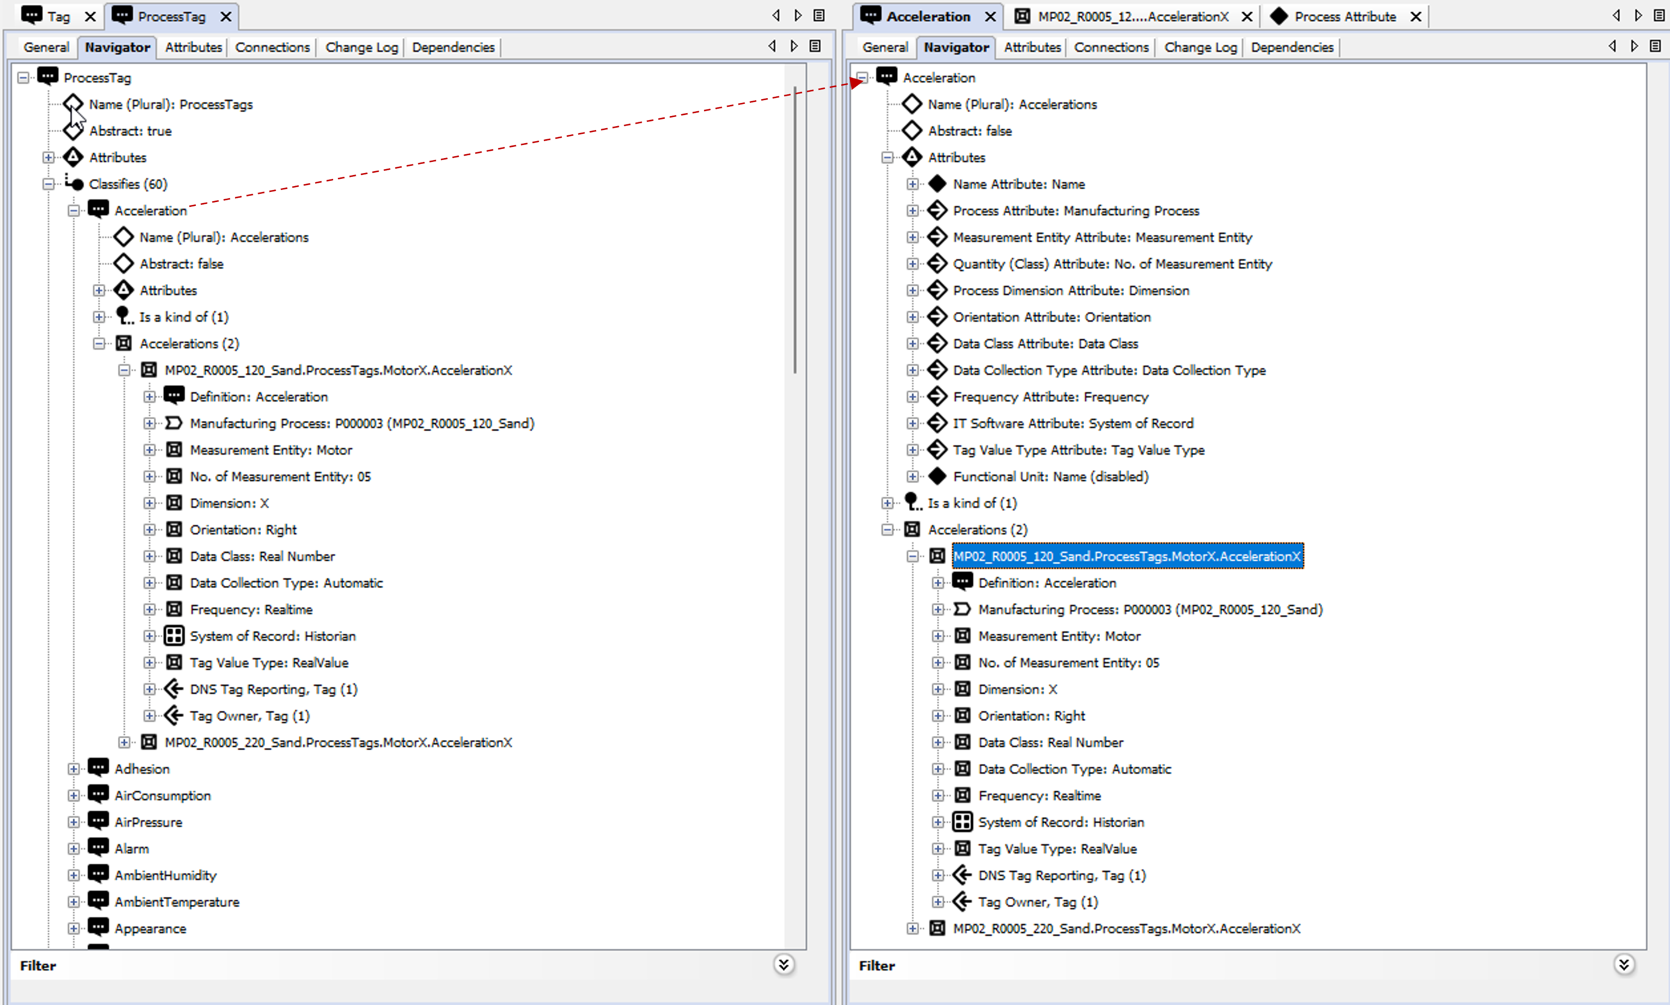1670x1005 pixels.
Task: Click the Is a kind of icon in right panel
Action: [x=912, y=503]
